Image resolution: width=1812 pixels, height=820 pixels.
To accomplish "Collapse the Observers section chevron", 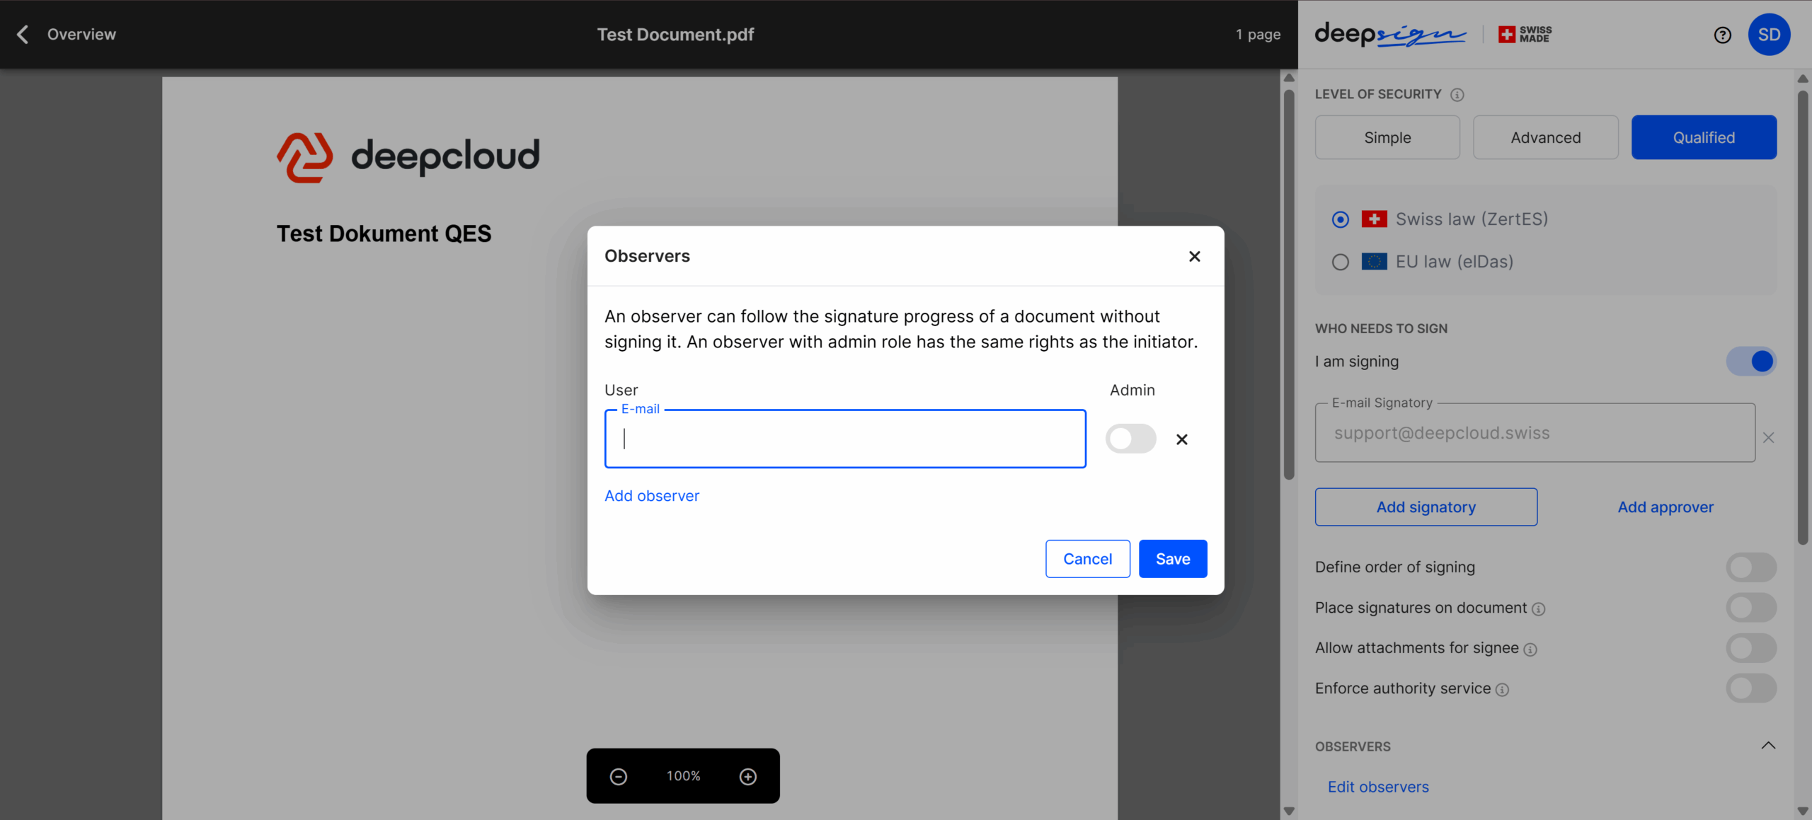I will 1767,746.
